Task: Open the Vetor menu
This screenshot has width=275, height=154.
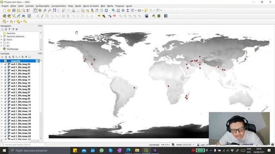Action: (x=70, y=6)
